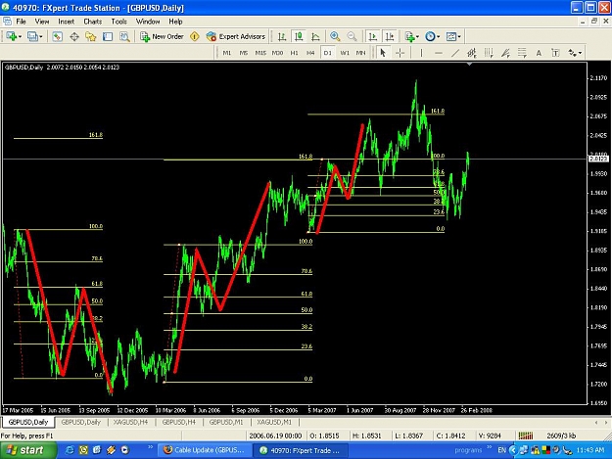
Task: Expand the Profiles dropdown arrow
Action: [40, 36]
